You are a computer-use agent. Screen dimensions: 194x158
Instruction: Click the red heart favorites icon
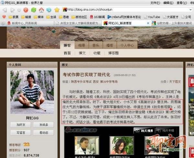click(4, 17)
